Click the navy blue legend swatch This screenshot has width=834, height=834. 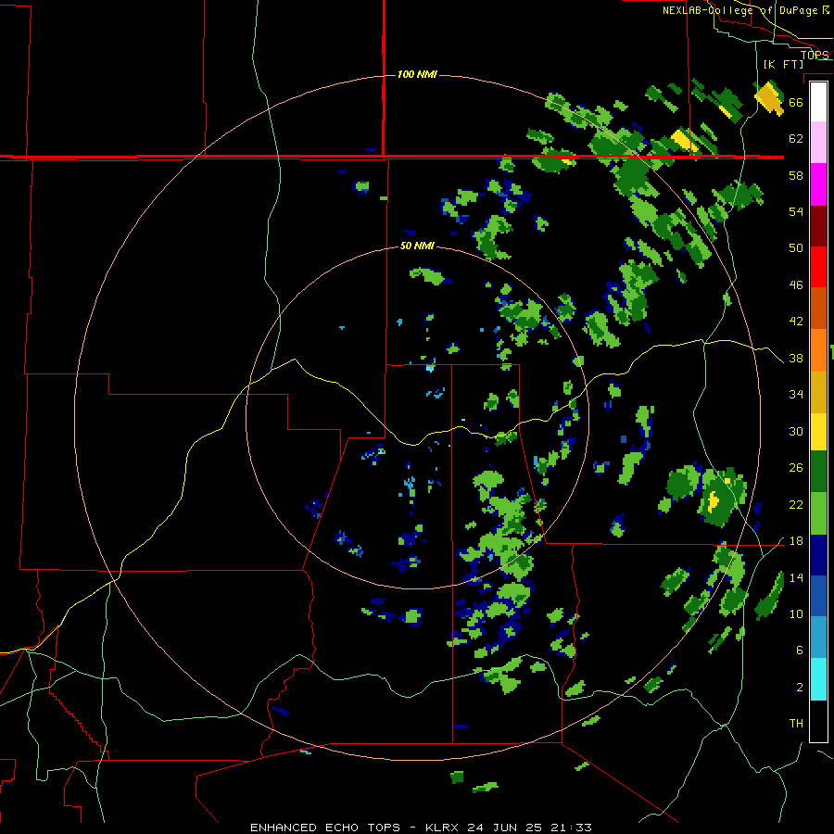pos(818,555)
